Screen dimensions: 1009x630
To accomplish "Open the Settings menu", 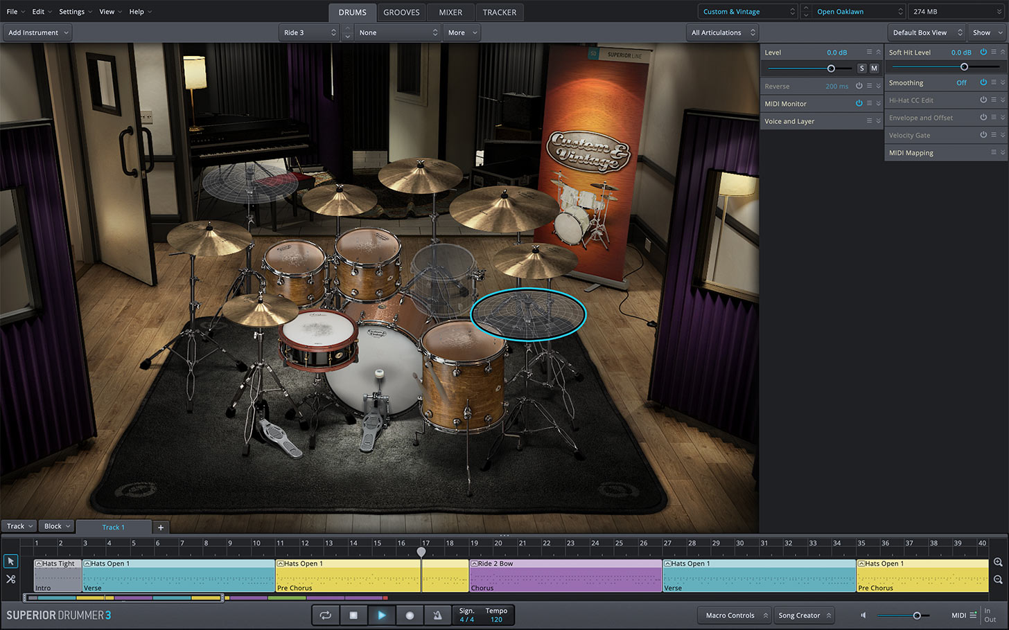I will tap(75, 12).
